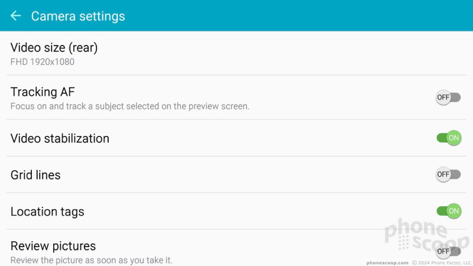
Task: Tap the Review pictures heading
Action: (53, 246)
